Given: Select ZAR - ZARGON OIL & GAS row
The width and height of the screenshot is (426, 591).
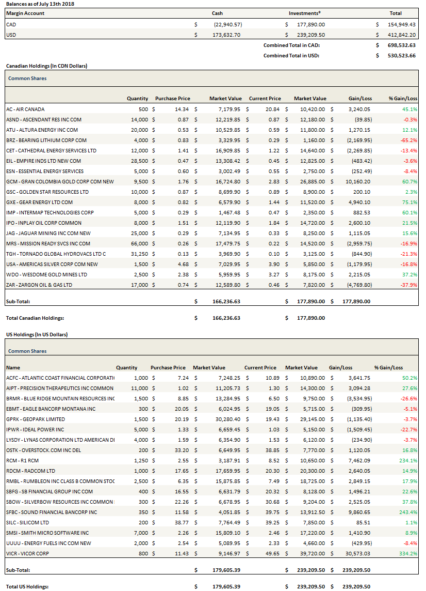Looking at the screenshot, I should tap(39, 285).
